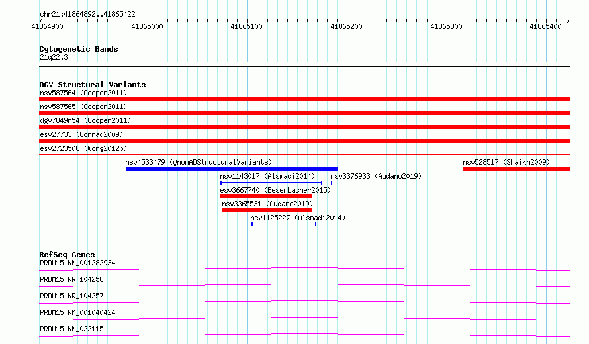589x344 pixels.
Task: Click the esv27733 (Conrad2009) label
Action: [81, 134]
